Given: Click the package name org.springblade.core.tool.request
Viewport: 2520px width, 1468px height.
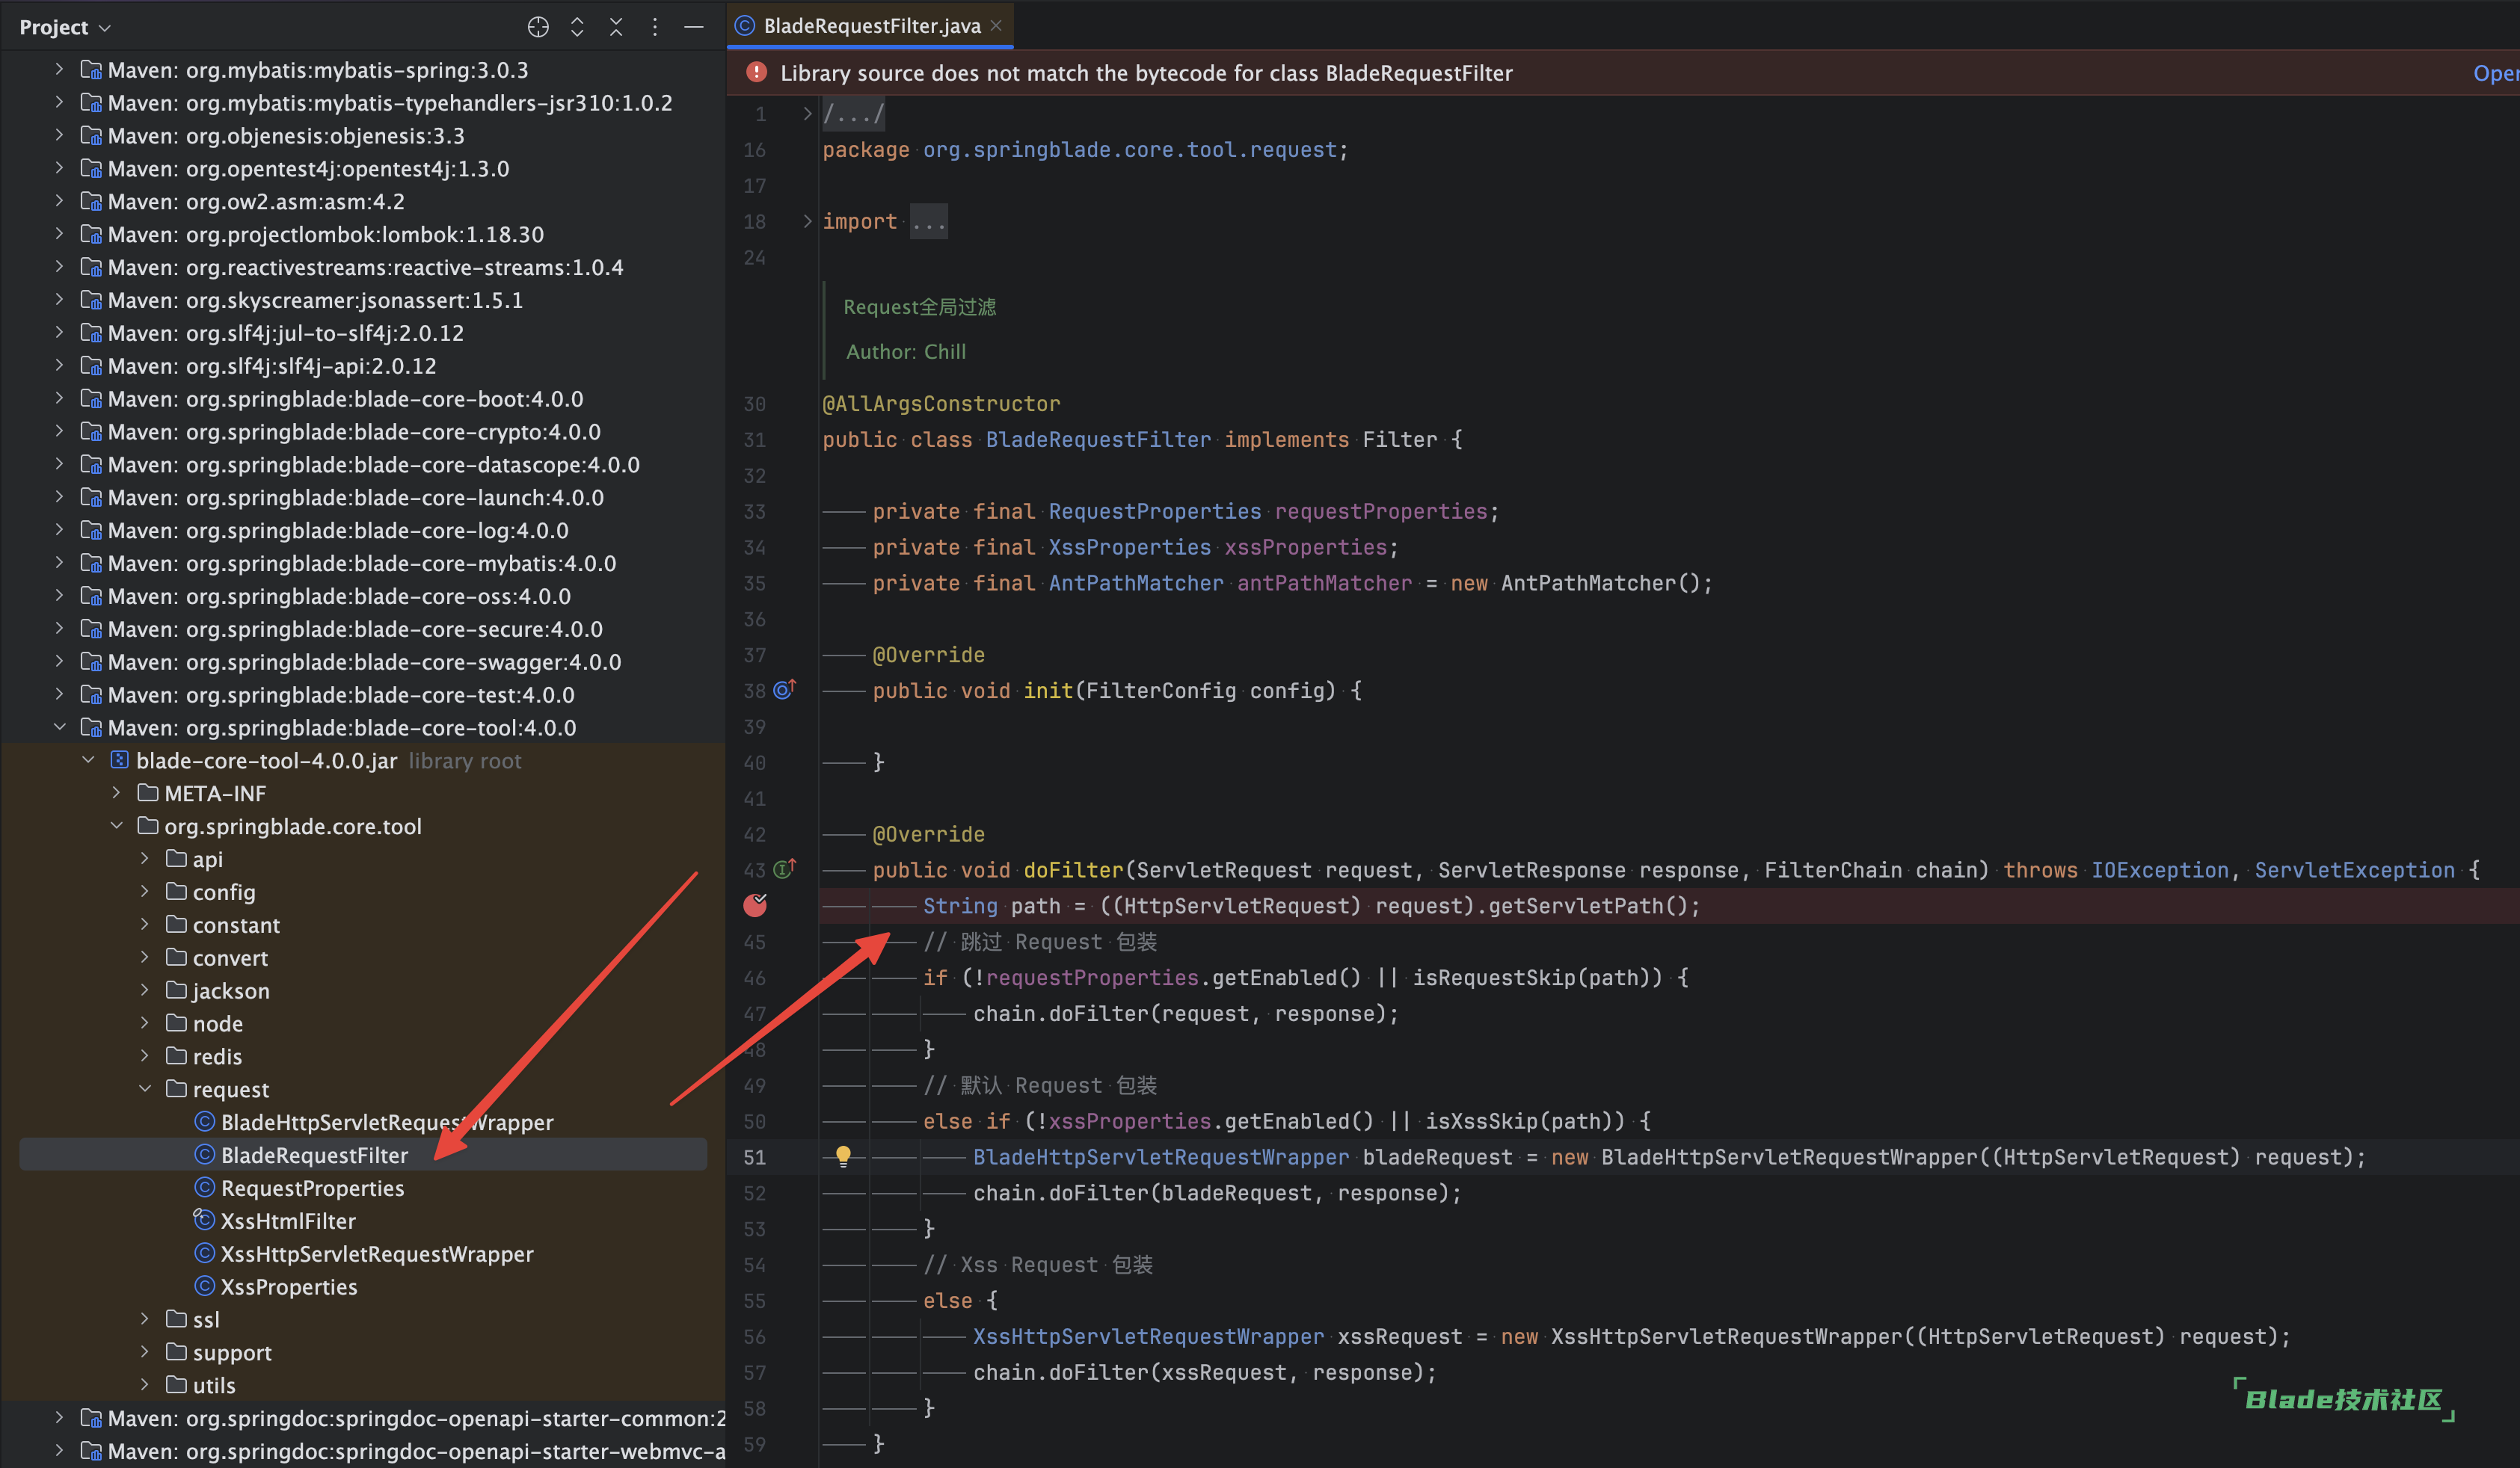Looking at the screenshot, I should (1130, 150).
